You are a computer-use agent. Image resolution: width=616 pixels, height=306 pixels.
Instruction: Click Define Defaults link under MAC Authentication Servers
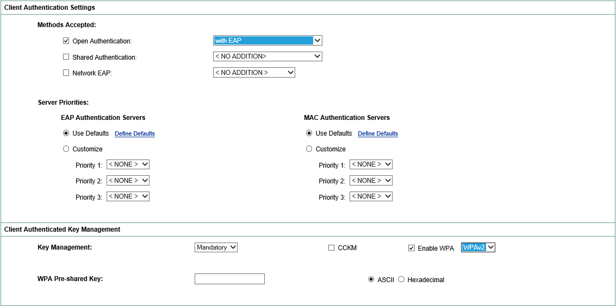click(x=378, y=134)
